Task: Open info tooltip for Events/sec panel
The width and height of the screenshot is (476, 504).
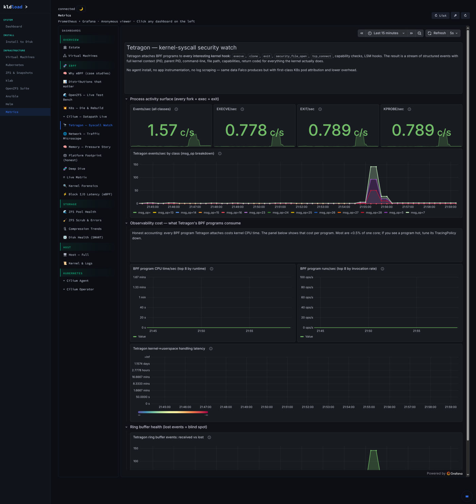Action: coord(176,109)
